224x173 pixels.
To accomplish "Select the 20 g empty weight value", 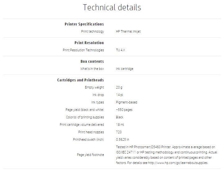I will coord(119,88).
